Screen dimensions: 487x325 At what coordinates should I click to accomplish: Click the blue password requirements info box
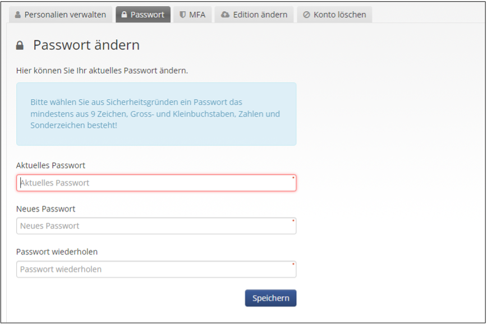click(156, 114)
